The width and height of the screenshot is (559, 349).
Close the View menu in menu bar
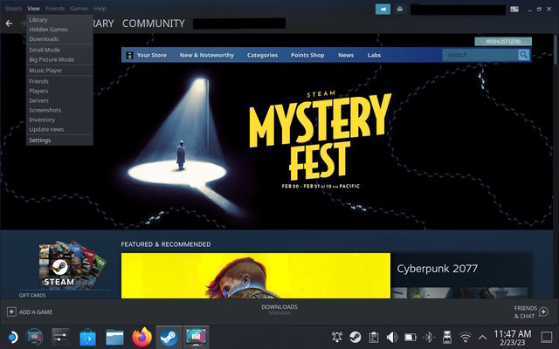click(33, 9)
